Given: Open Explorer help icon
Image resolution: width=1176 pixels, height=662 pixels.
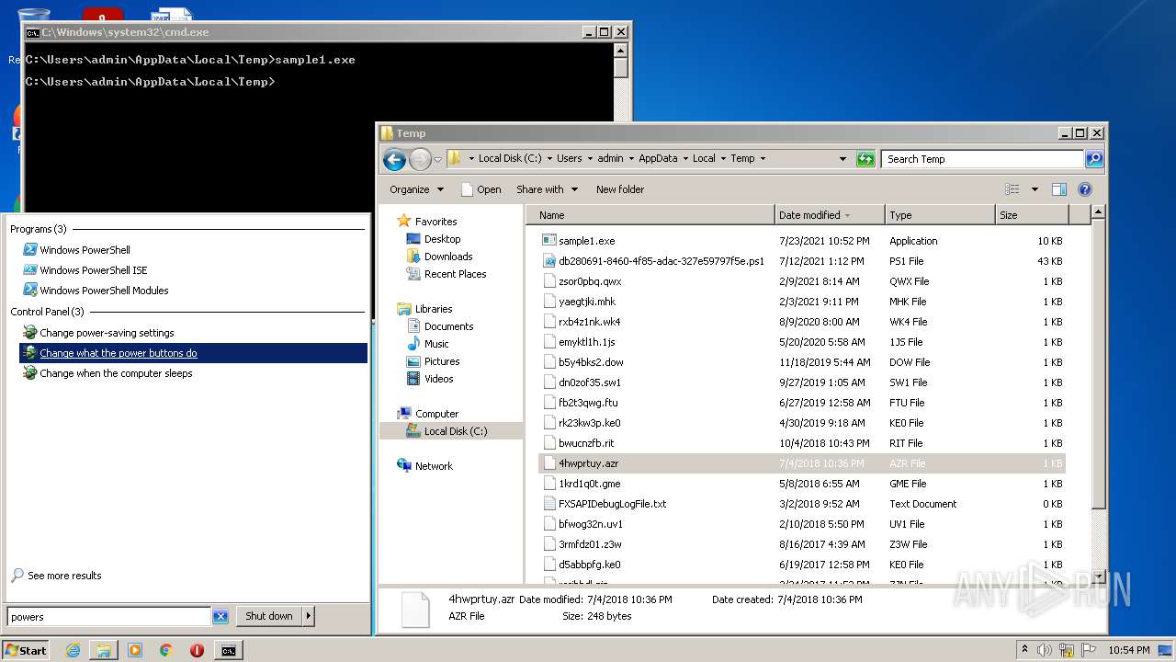Looking at the screenshot, I should (1085, 189).
